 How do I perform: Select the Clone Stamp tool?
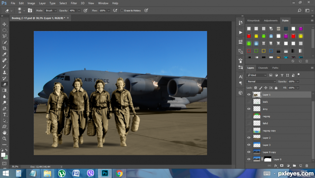click(x=4, y=72)
